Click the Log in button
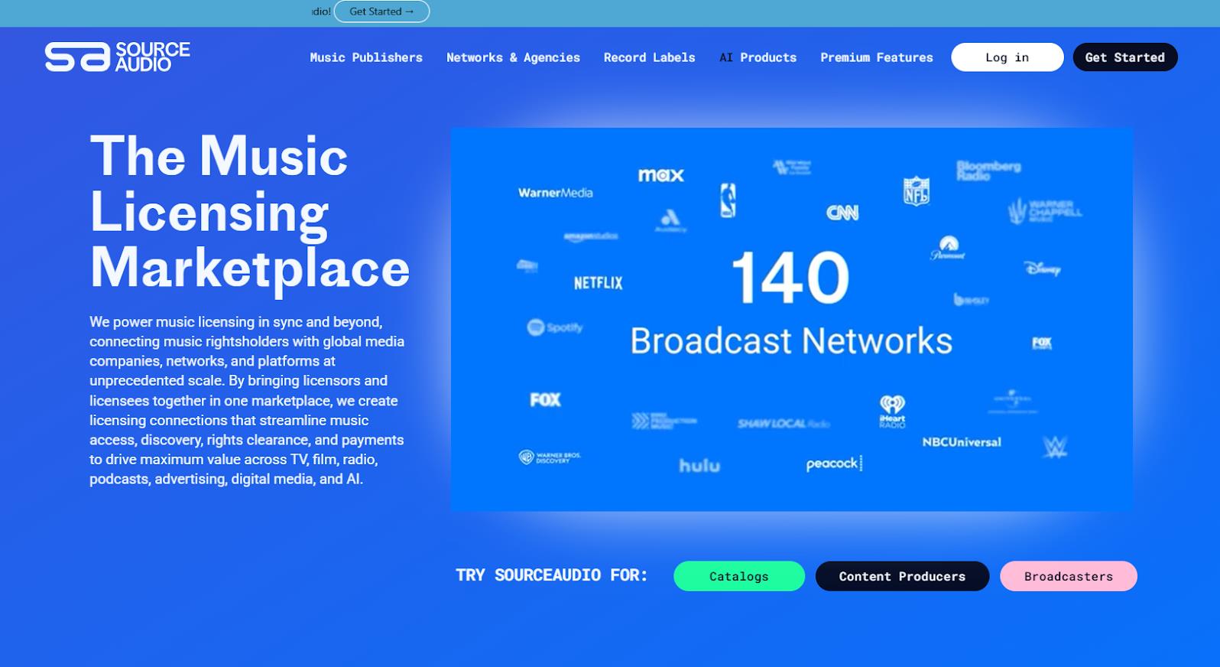 1007,57
